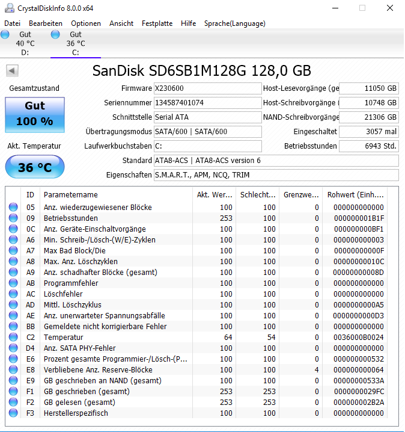The image size is (405, 432).
Task: Click status orb for Gemeldete nicht korrigierbare Fehler
Action: tap(13, 326)
